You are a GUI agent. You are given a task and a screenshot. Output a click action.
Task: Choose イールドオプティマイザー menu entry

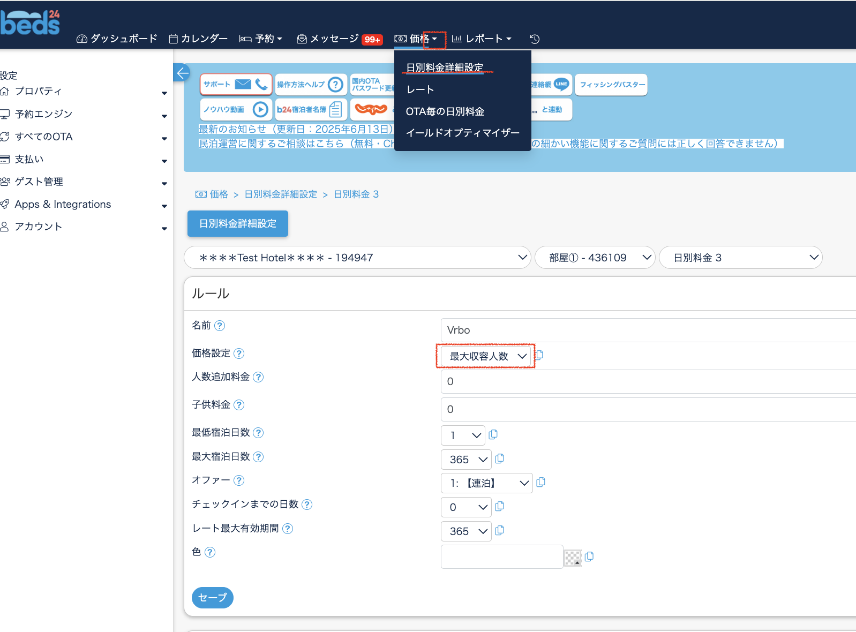[x=462, y=133]
